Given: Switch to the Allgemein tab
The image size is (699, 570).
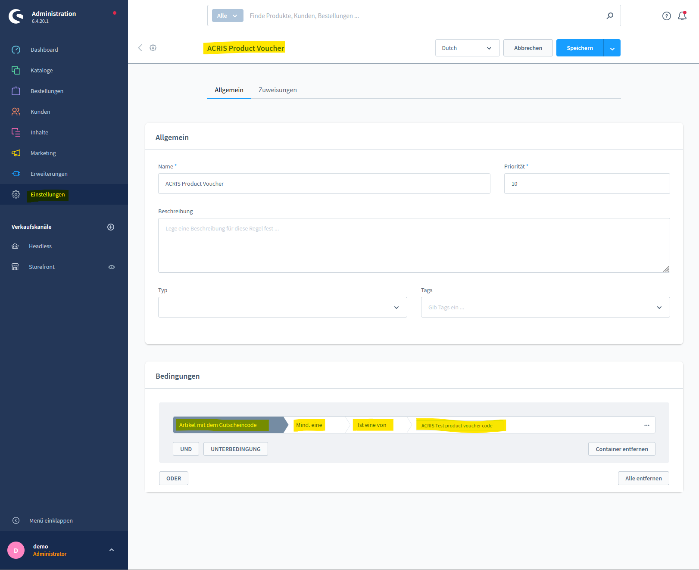Looking at the screenshot, I should [x=229, y=90].
